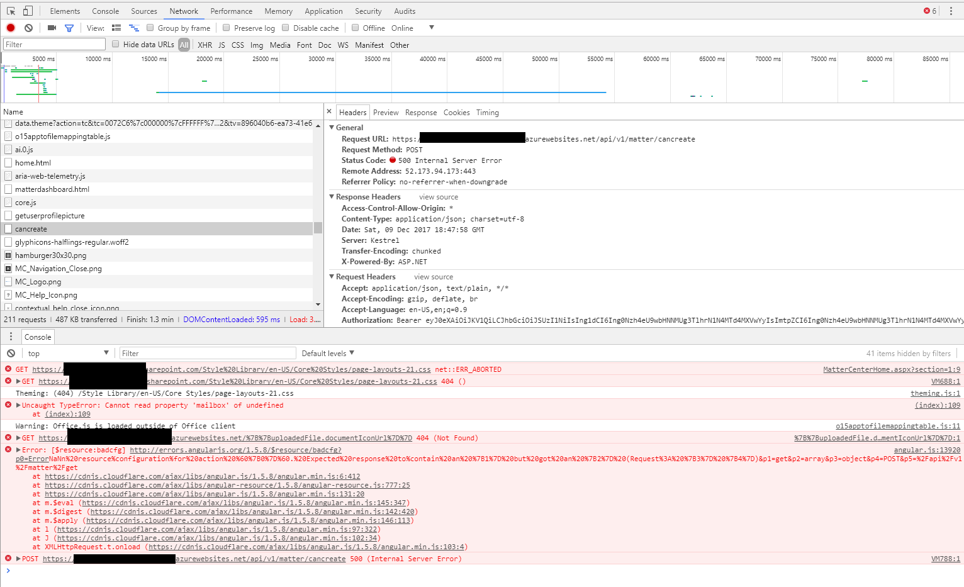964x587 pixels.
Task: Clear the network log
Action: point(28,28)
